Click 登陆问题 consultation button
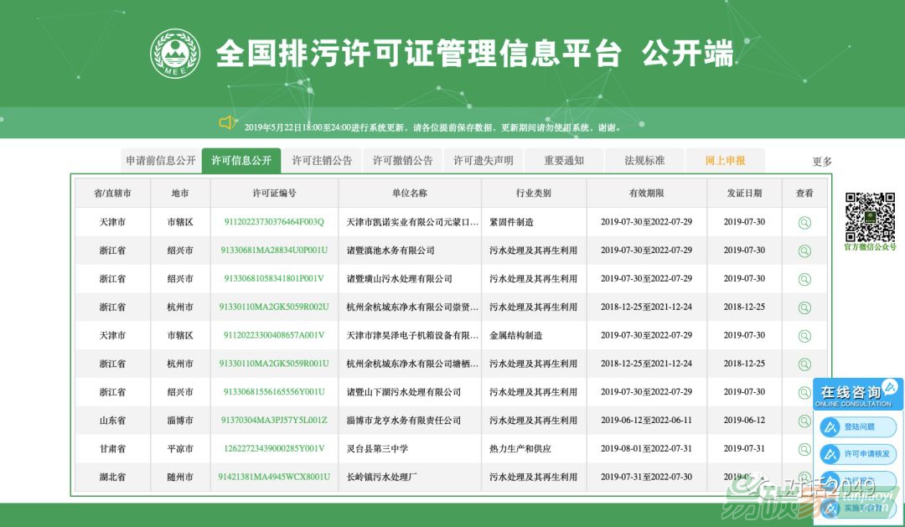 click(858, 427)
